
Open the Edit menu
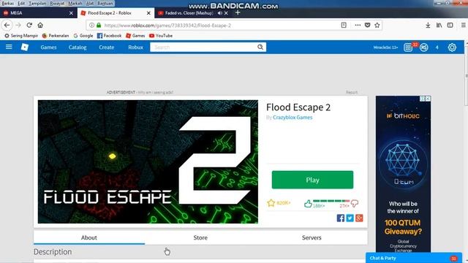tap(21, 3)
